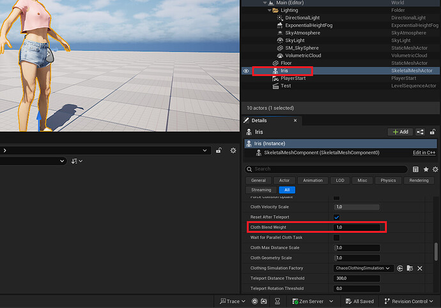Close the Details panel tab
Viewport: 441px width, 308px height.
(295, 121)
